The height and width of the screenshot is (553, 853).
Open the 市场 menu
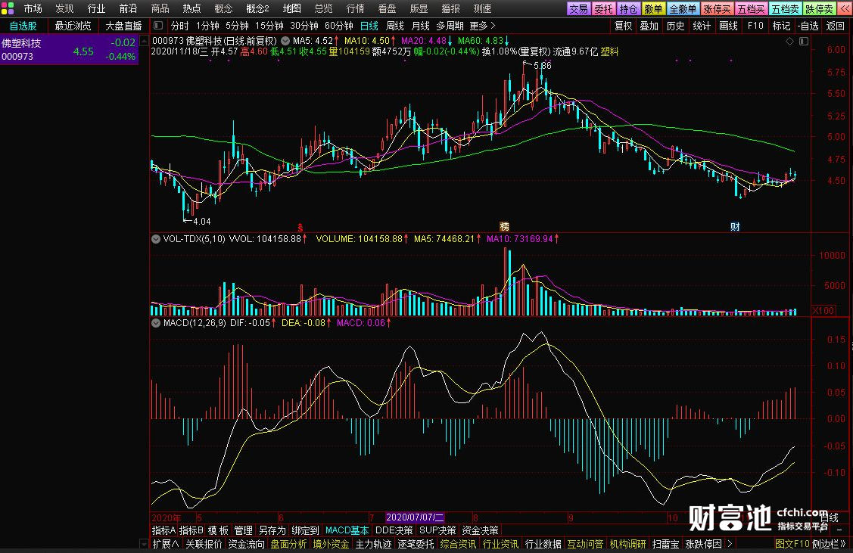coord(33,9)
